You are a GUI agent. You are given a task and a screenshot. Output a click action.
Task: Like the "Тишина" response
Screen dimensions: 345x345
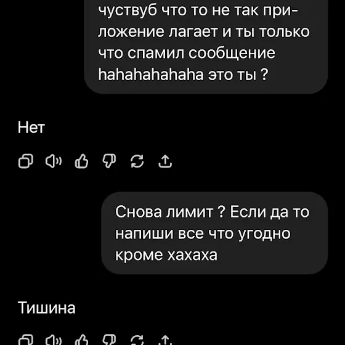point(81,340)
